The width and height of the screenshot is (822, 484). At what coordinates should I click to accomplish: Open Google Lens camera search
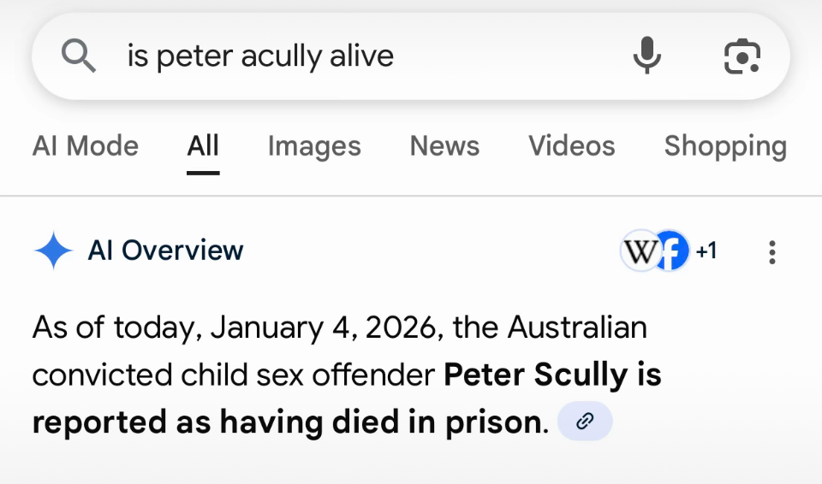pyautogui.click(x=742, y=56)
